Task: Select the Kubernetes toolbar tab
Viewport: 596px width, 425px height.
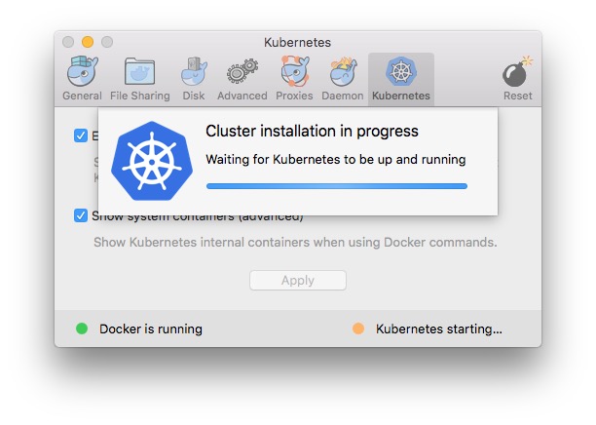Action: (400, 78)
